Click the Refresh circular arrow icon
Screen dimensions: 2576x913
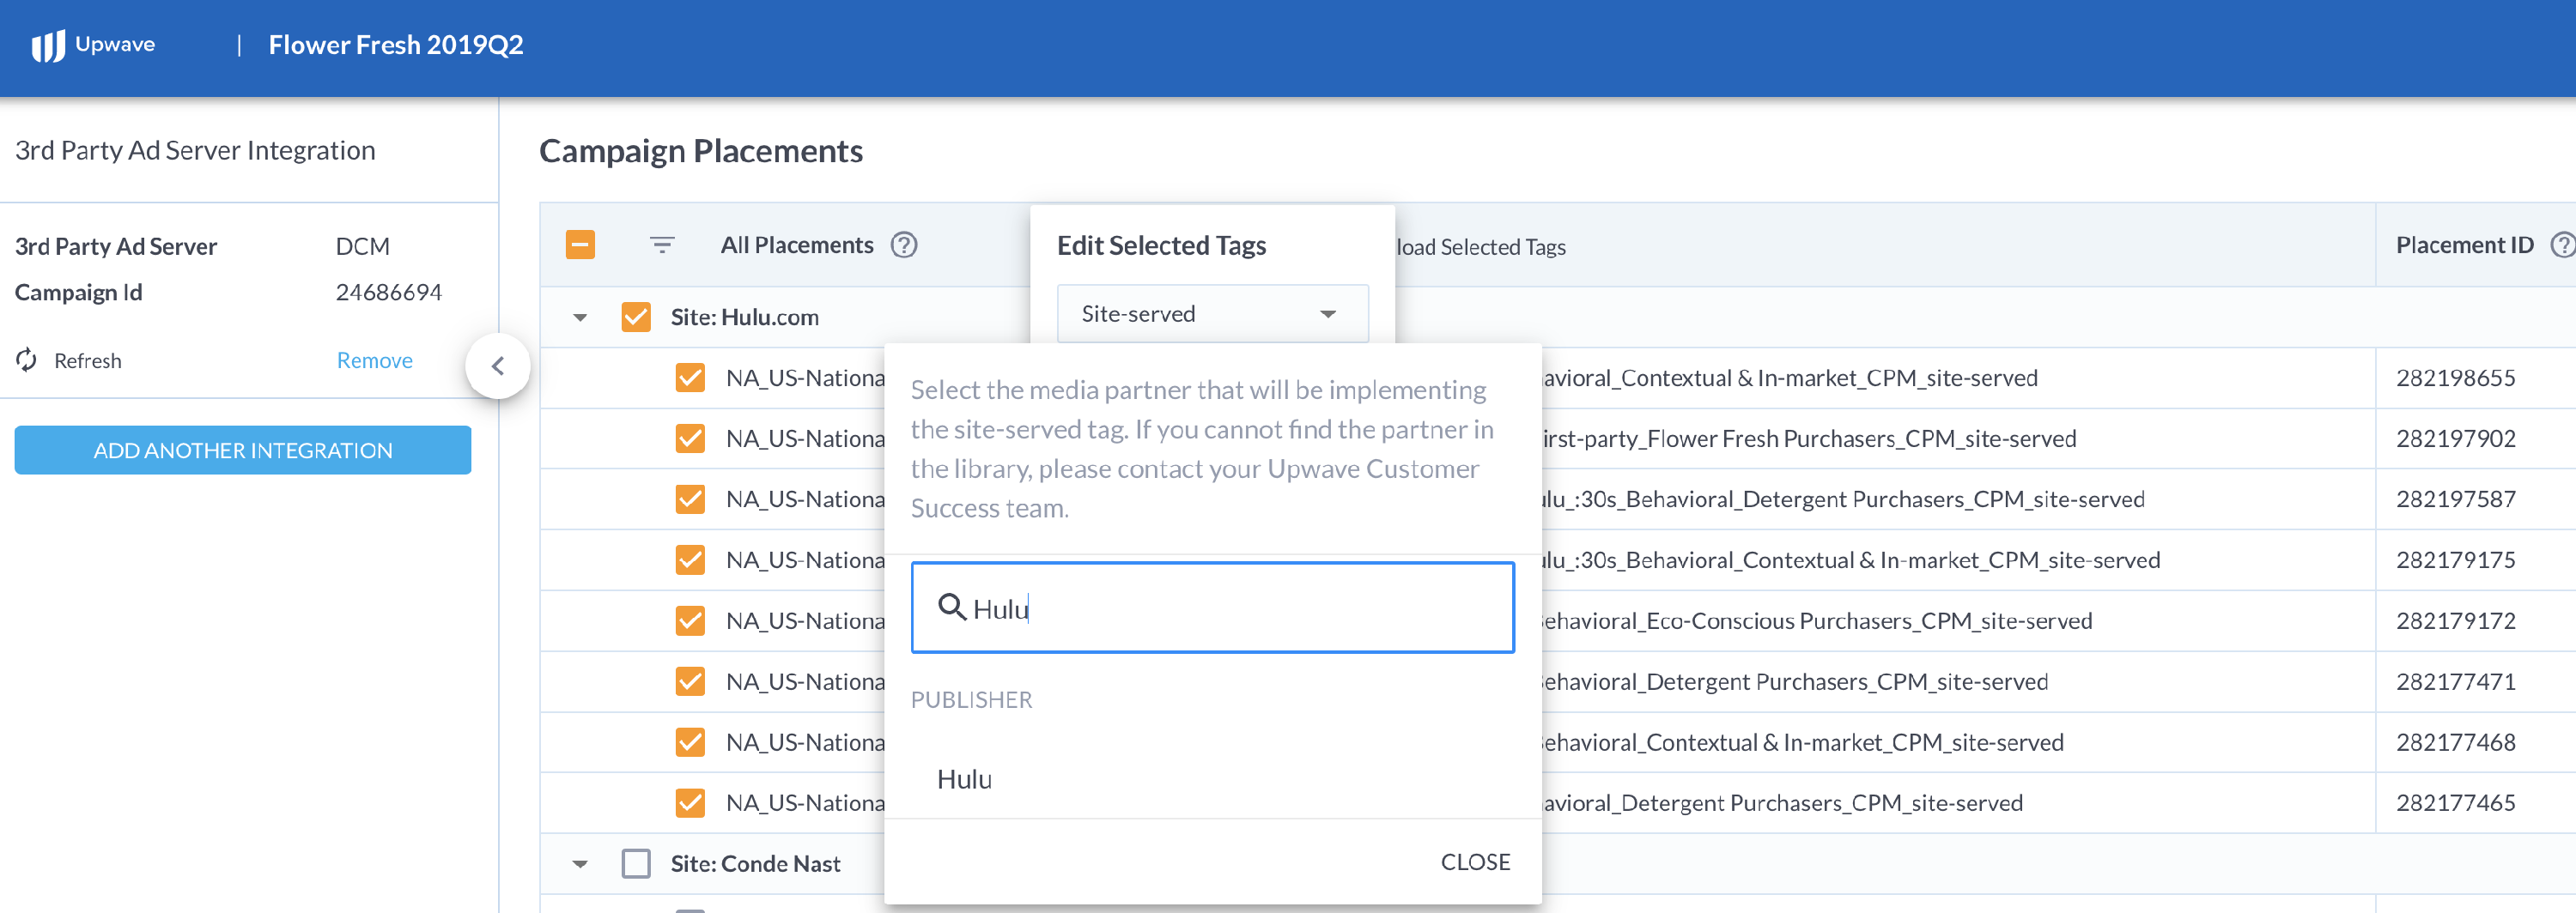(x=27, y=360)
